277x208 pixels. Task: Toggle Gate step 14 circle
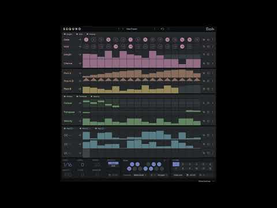coord(182,40)
